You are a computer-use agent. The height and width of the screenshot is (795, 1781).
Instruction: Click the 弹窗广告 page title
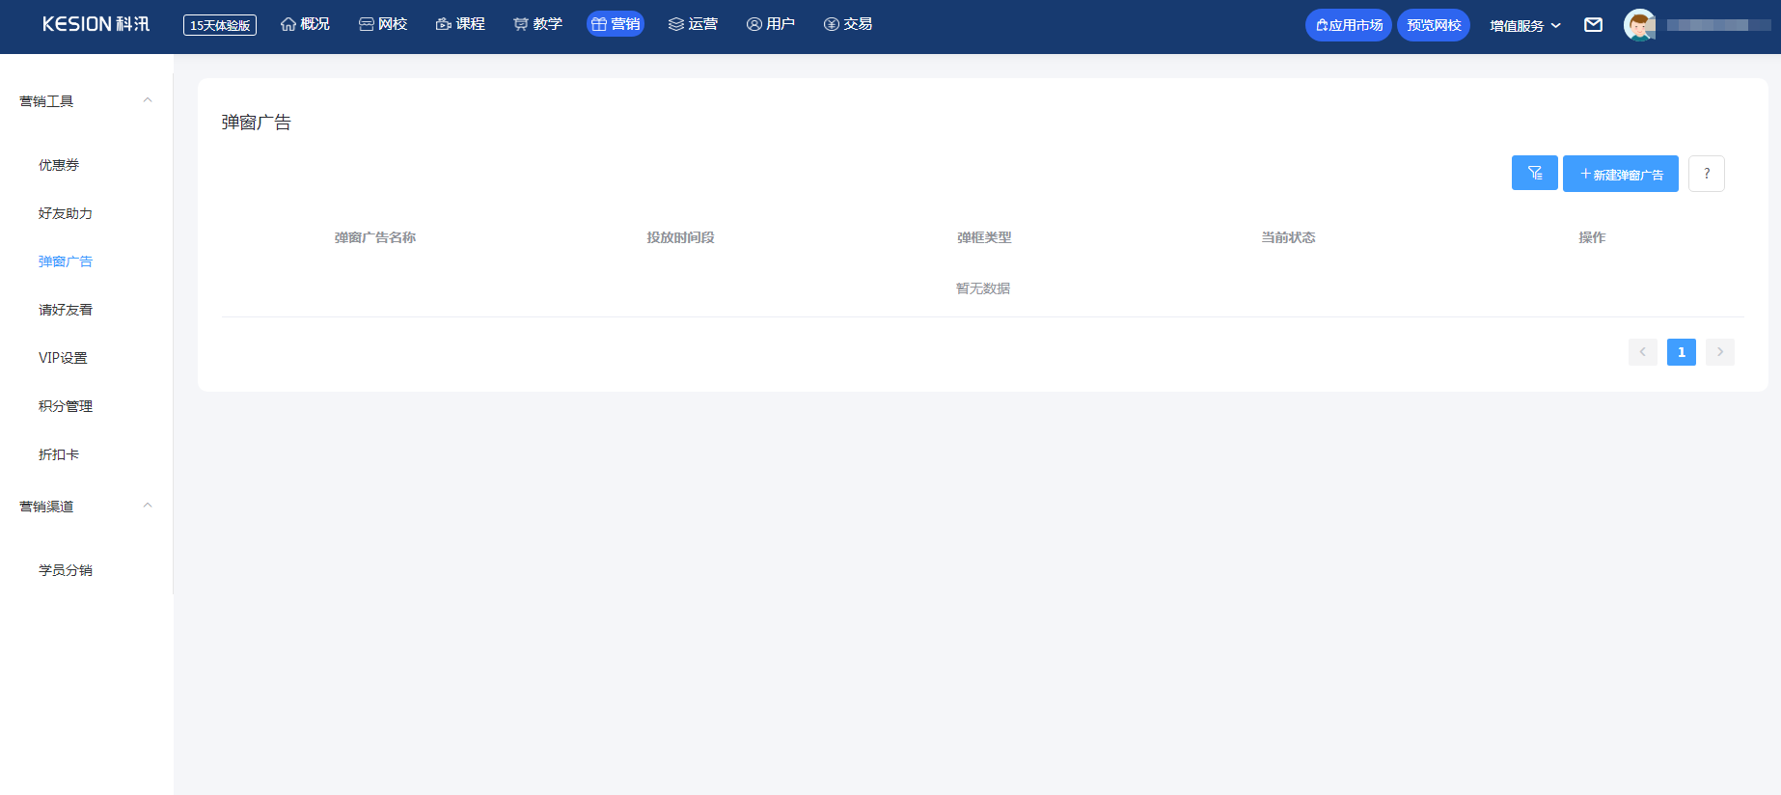[256, 123]
